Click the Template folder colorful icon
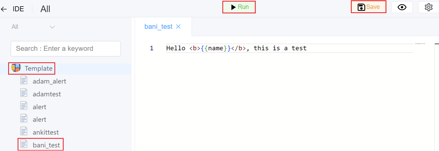The image size is (439, 151). pyautogui.click(x=16, y=68)
